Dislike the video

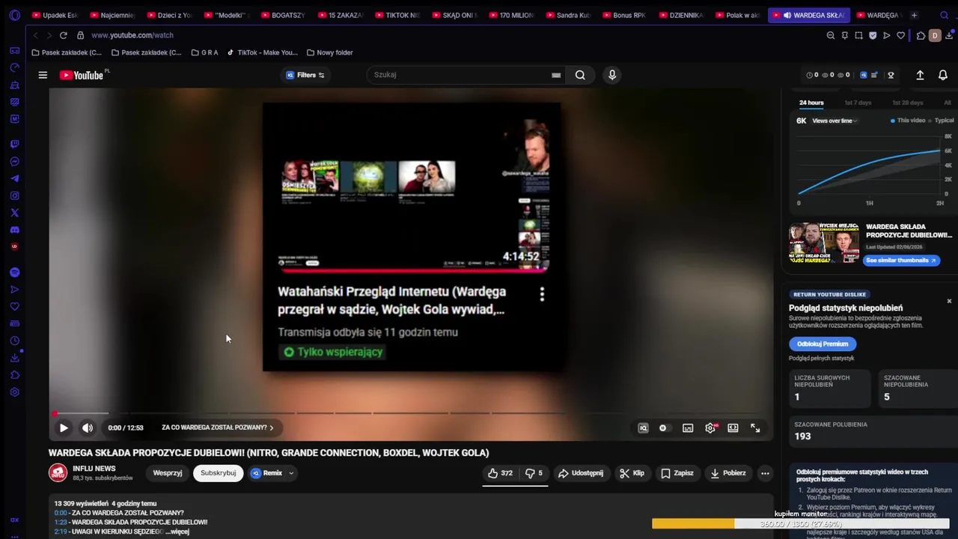(x=534, y=473)
